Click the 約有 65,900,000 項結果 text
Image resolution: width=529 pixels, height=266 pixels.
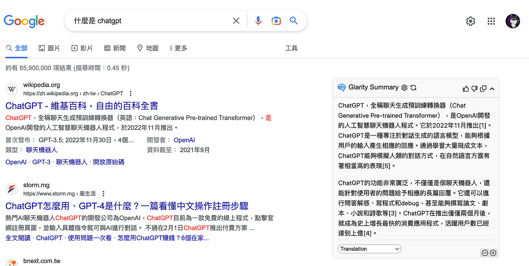coord(67,68)
